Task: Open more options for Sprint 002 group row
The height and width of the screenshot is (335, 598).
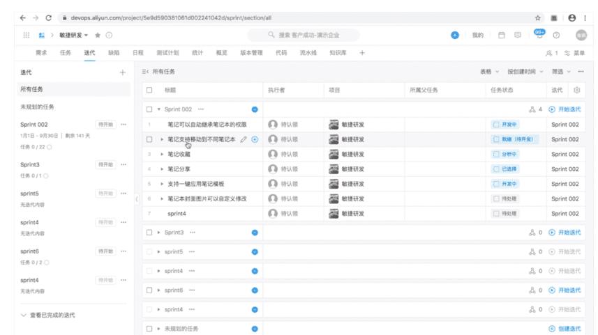Action: pos(200,109)
